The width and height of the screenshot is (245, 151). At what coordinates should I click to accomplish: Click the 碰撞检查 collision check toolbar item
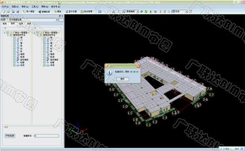click(44, 11)
